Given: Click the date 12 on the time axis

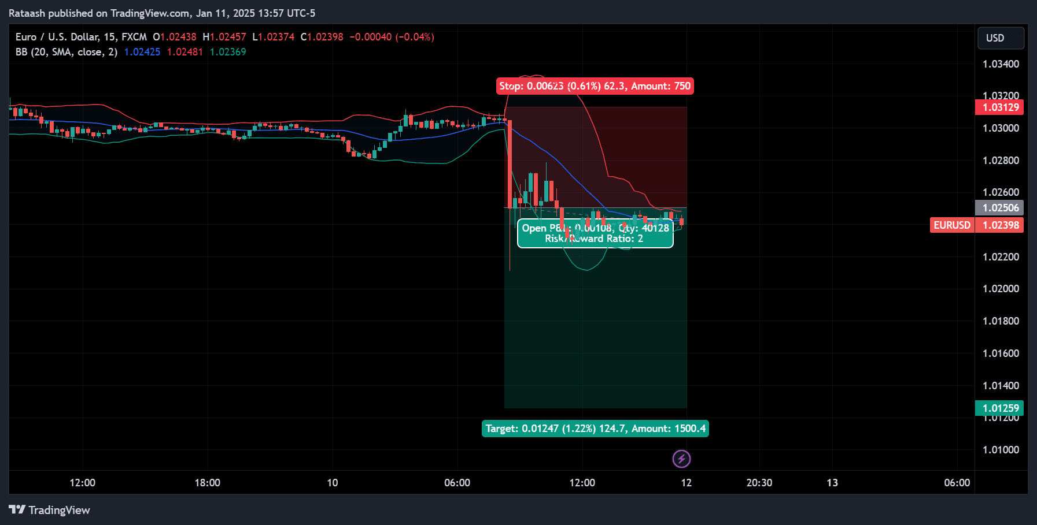Looking at the screenshot, I should click(686, 482).
